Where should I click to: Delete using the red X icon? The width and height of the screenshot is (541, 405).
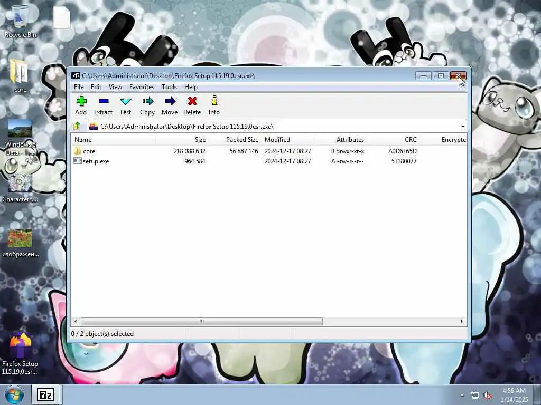(192, 105)
